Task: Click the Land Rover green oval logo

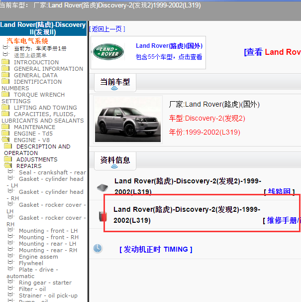Action: [108, 52]
